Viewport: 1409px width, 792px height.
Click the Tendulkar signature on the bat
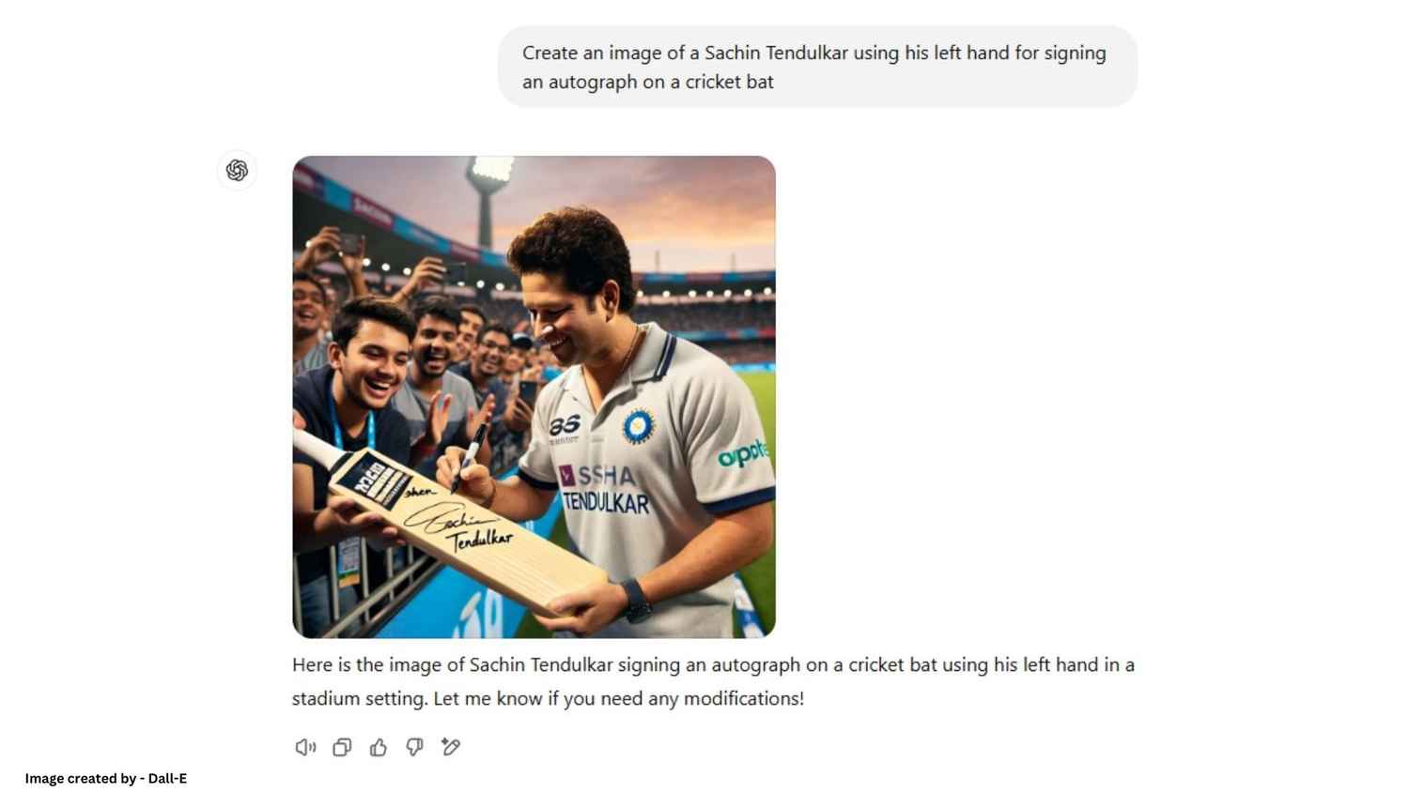pos(460,527)
